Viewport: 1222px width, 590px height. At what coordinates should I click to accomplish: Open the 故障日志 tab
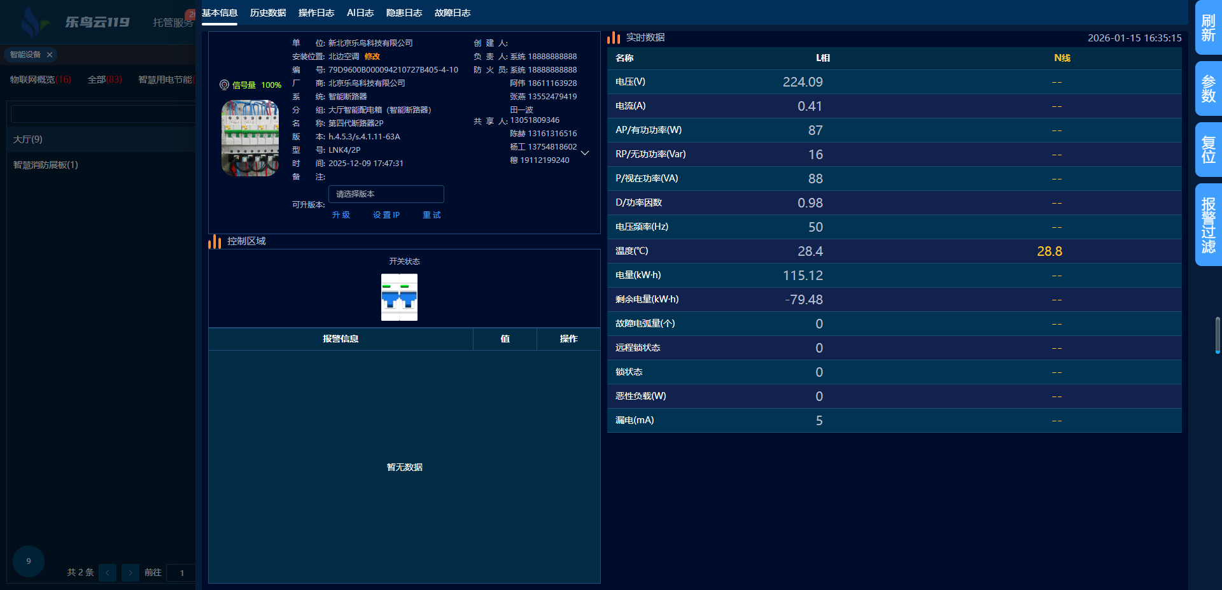453,13
